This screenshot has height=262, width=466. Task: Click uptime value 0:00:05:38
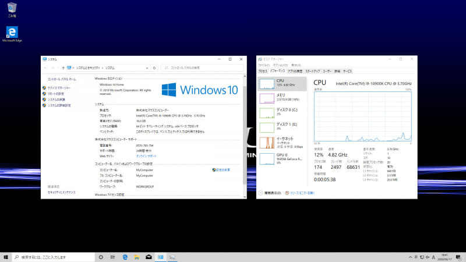click(x=324, y=179)
